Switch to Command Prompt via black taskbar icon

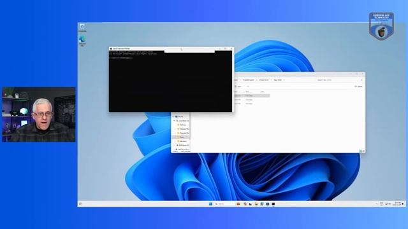273,204
